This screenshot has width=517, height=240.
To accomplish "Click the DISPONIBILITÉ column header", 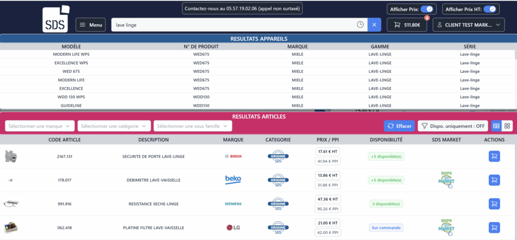I will click(386, 140).
